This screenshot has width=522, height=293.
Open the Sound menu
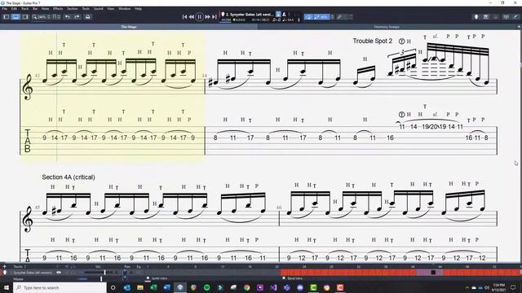[98, 9]
